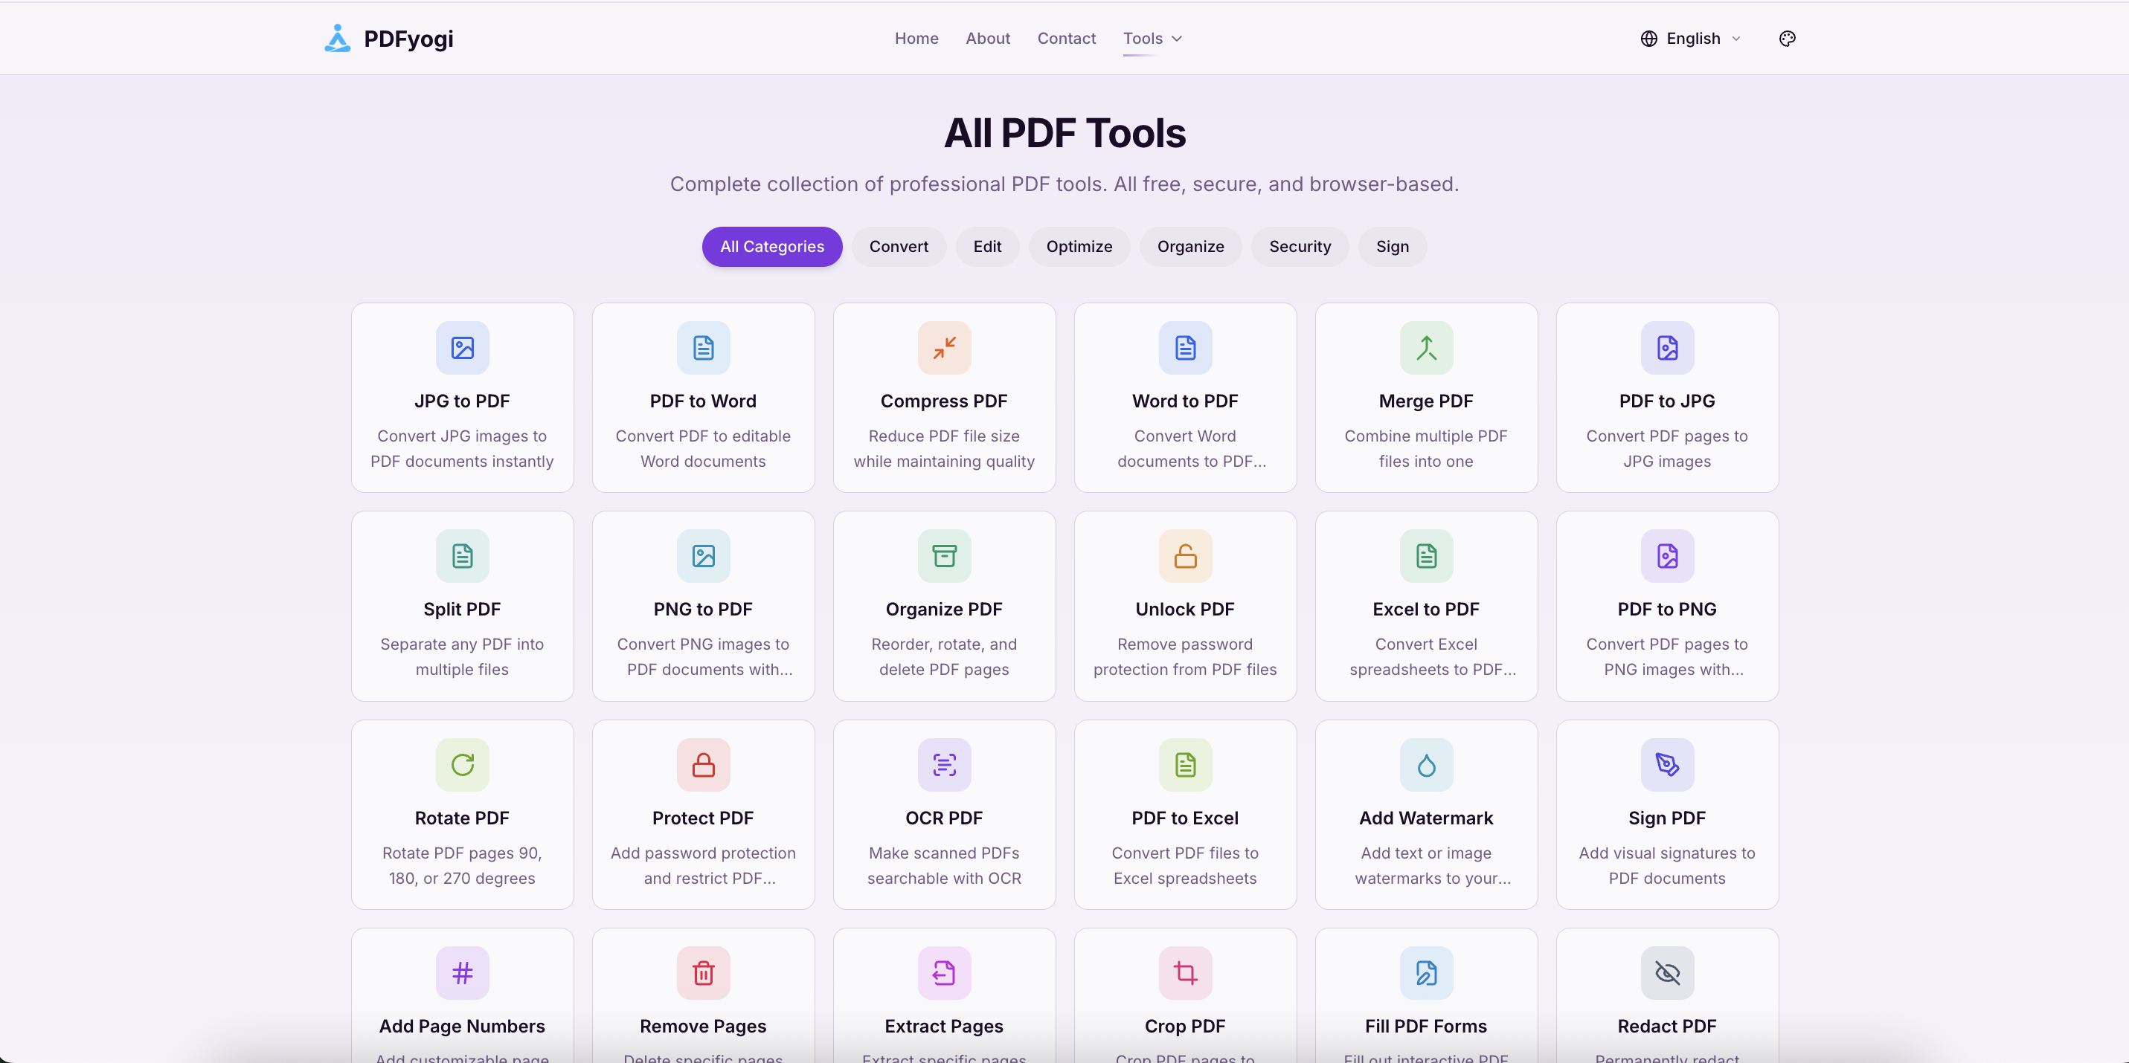This screenshot has height=1063, width=2129.
Task: Filter tools by the Convert category
Action: point(899,246)
